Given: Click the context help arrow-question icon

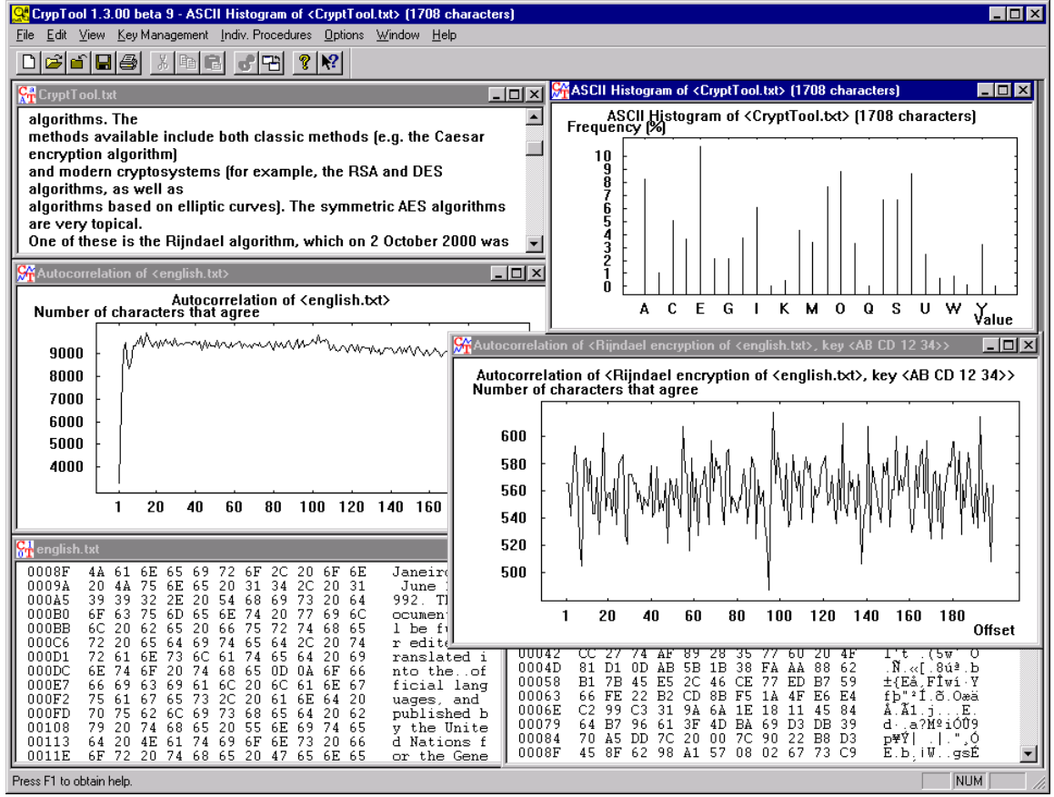Looking at the screenshot, I should [330, 63].
